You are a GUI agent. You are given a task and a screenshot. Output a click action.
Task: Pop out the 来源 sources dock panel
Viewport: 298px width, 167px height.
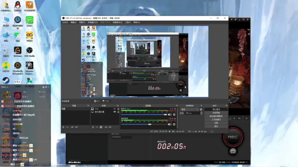coord(118,105)
